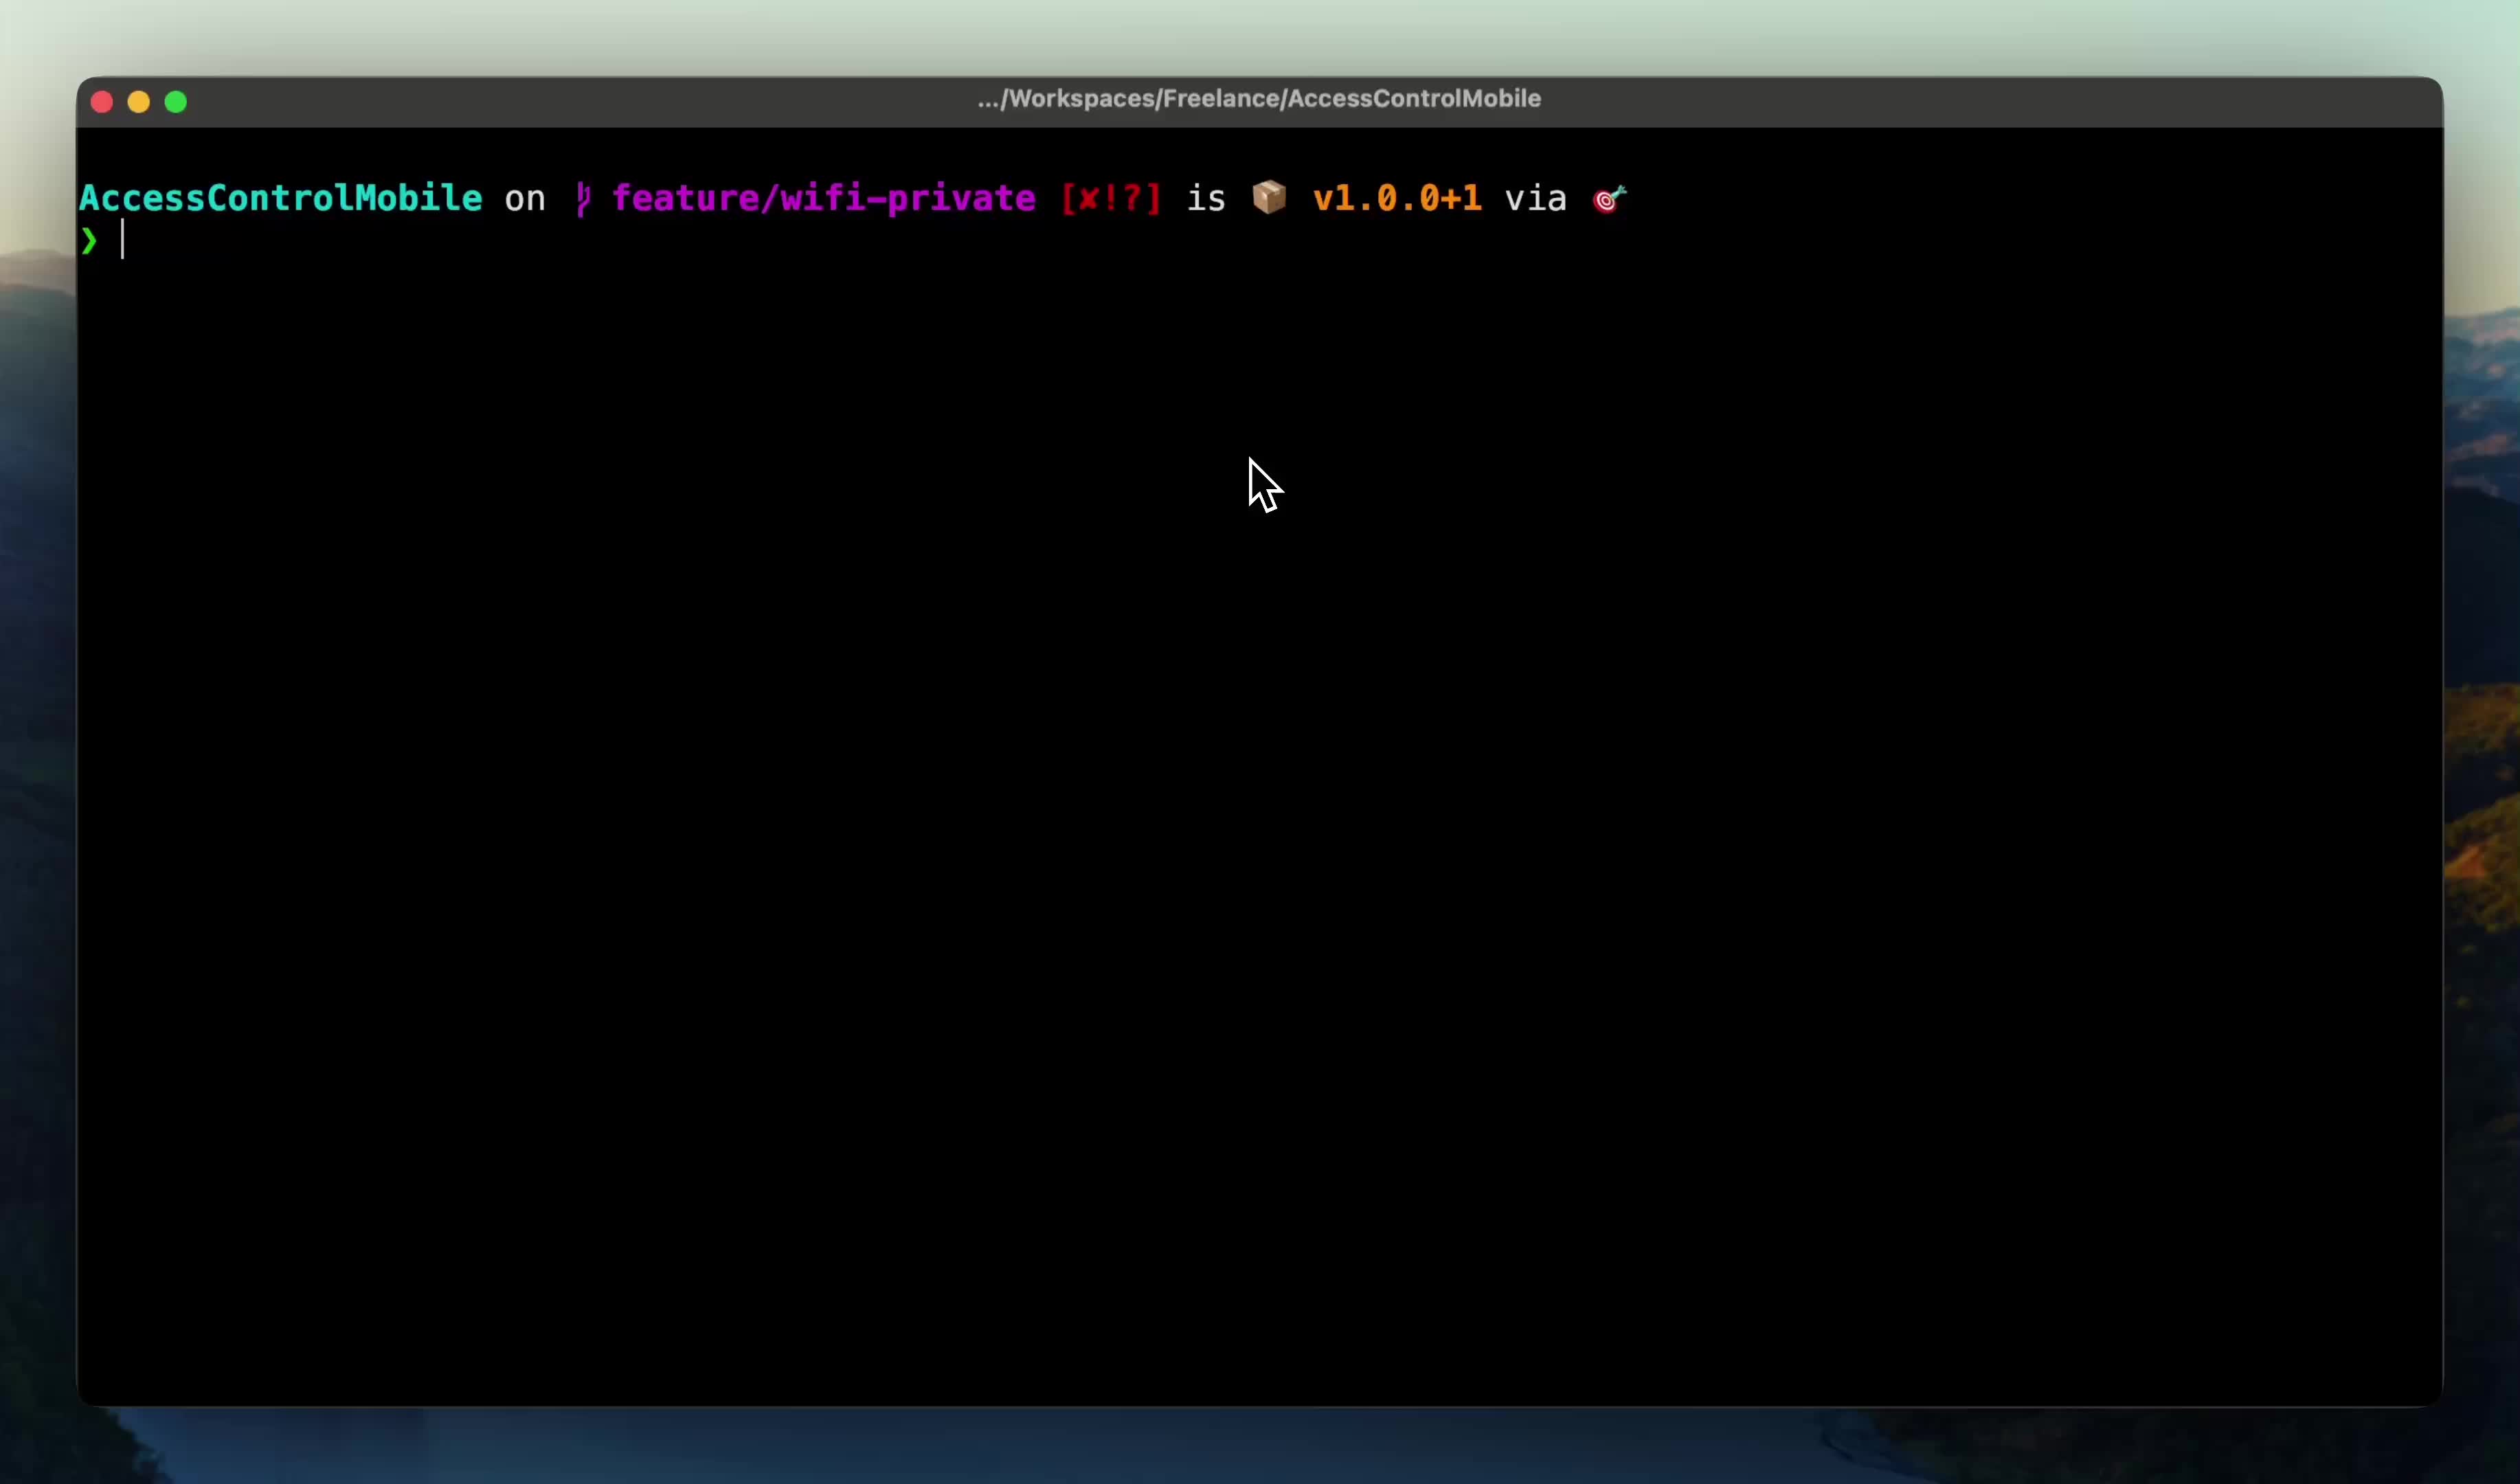Focus the empty black terminal output area
This screenshot has height=1484, width=2520.
(1260, 850)
